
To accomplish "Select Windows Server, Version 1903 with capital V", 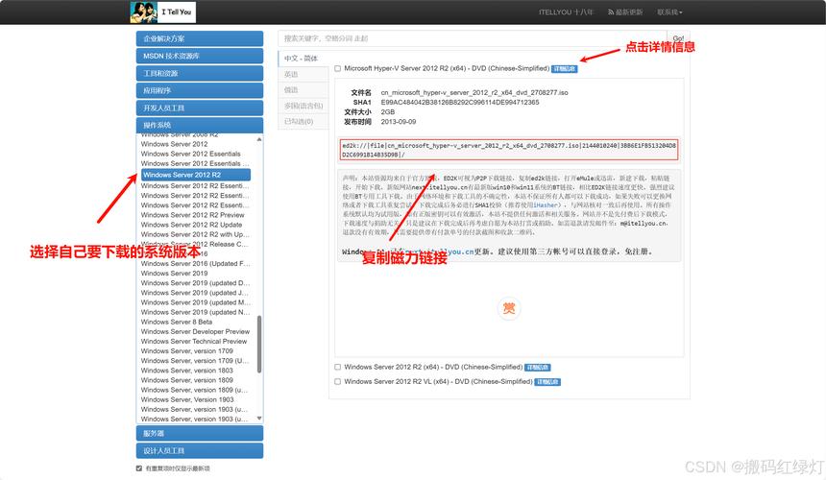I will coord(187,399).
